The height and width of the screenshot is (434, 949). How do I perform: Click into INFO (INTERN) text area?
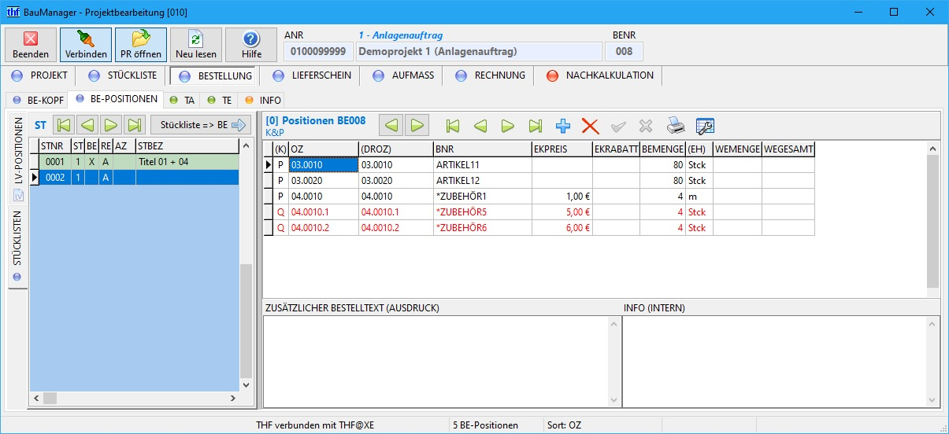tap(775, 360)
